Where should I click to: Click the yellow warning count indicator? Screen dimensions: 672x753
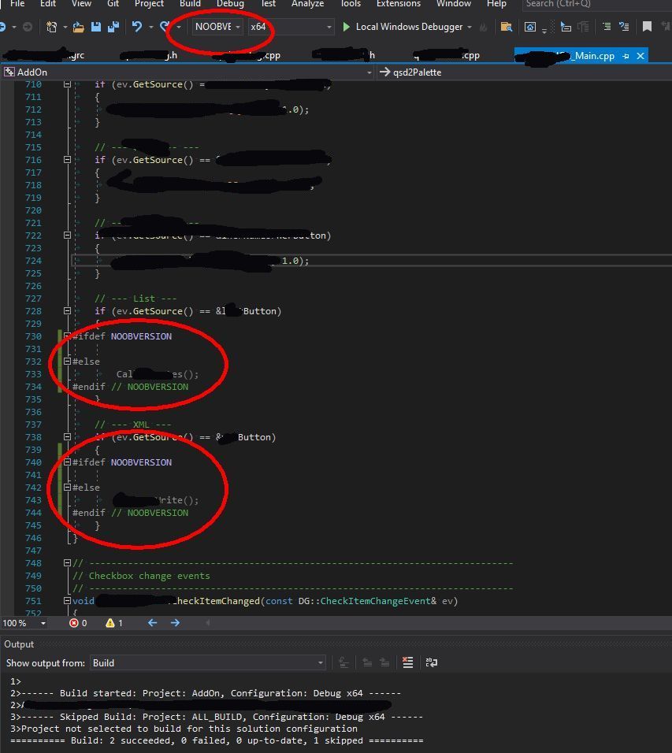click(x=114, y=623)
